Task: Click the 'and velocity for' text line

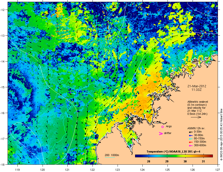Action: click(196, 108)
